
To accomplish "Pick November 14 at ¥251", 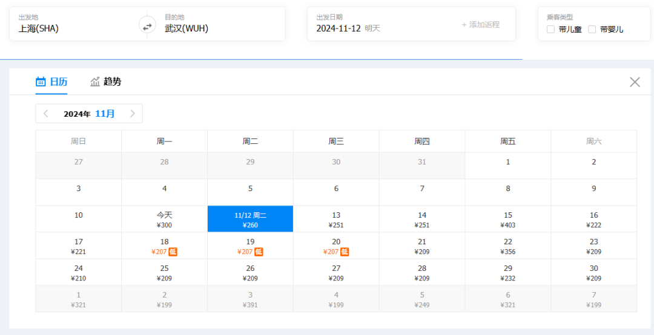I will (x=422, y=219).
